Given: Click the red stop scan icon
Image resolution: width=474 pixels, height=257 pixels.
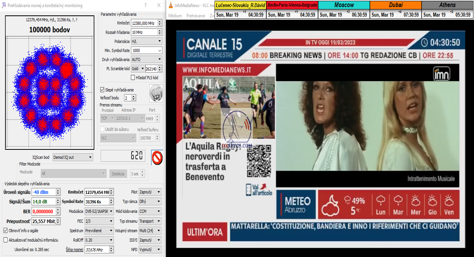Looking at the screenshot, I should coord(157,158).
